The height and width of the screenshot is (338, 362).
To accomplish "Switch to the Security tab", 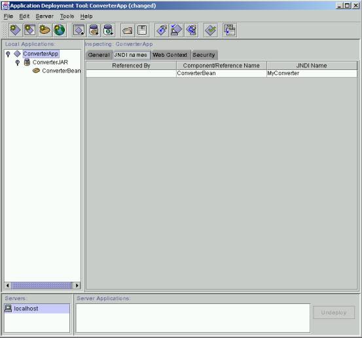I will click(204, 55).
